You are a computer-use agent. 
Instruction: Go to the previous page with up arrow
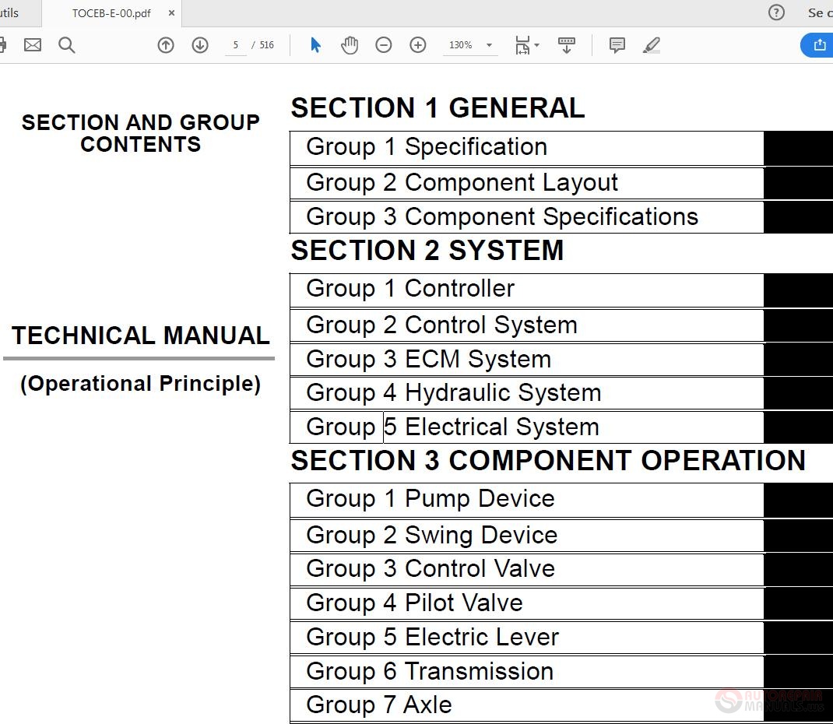pyautogui.click(x=165, y=45)
